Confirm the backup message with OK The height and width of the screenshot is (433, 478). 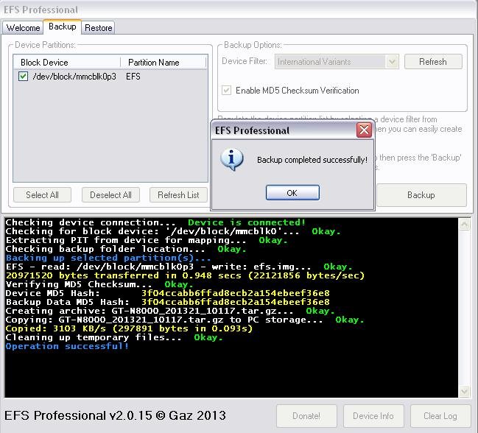[292, 193]
